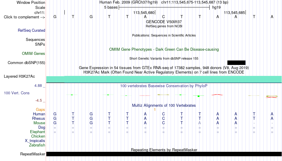Select the X_tropicalis species label

[35, 141]
